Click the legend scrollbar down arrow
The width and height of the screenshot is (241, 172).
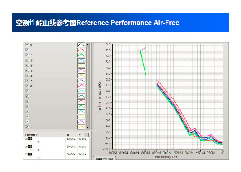[88, 128]
